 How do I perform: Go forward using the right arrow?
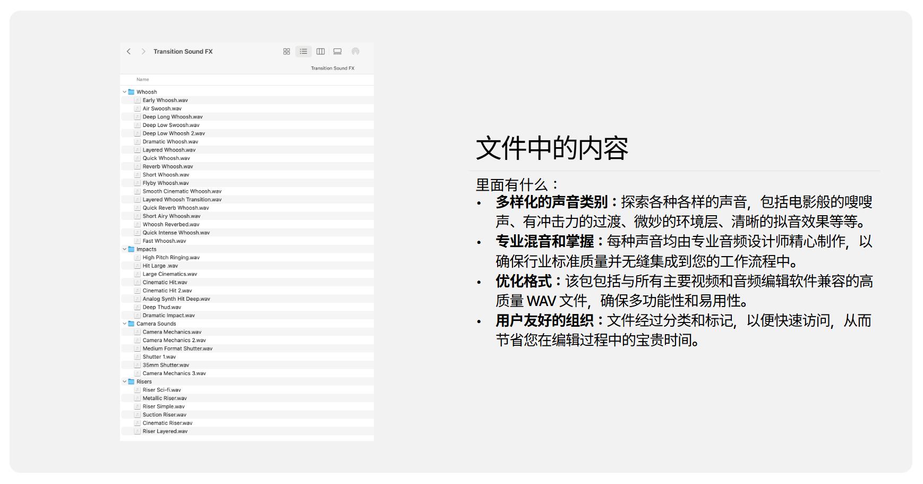pos(143,52)
